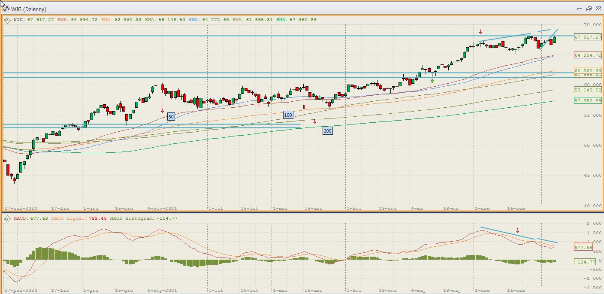604x294 pixels.
Task: Select the blue '200' moving average label
Action: pyautogui.click(x=327, y=130)
